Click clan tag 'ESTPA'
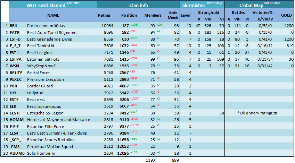Image resolution: width=295 pixels, height=163 pixels. (x=16, y=59)
